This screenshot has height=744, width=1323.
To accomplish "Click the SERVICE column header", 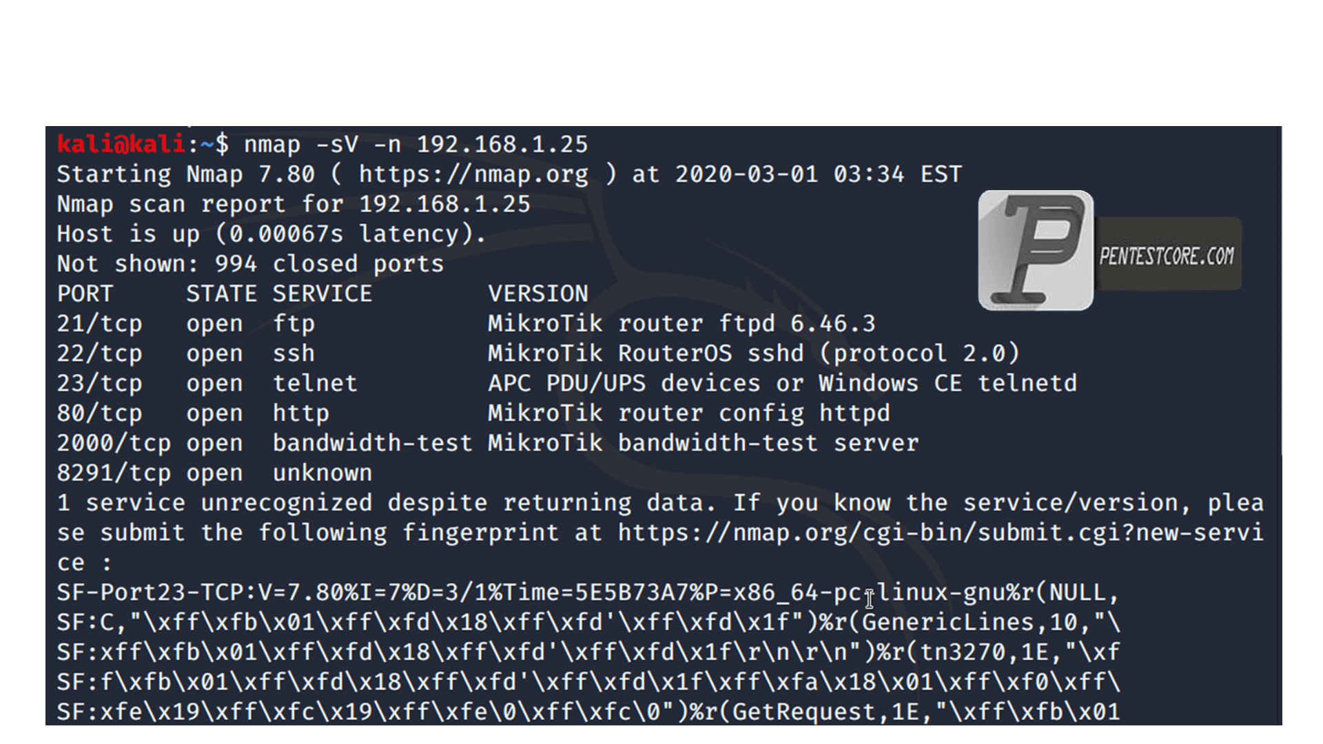I will (x=322, y=294).
